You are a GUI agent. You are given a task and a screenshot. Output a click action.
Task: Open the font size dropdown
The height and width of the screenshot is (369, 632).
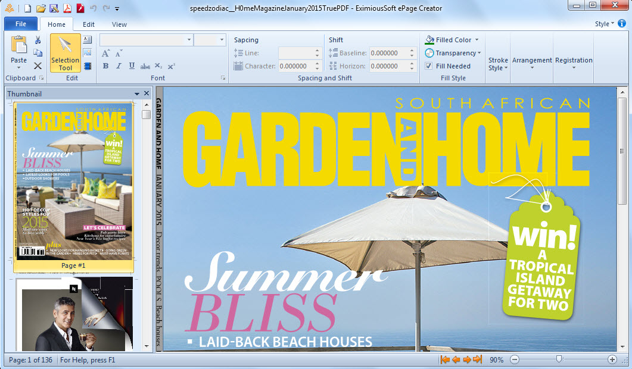click(221, 40)
